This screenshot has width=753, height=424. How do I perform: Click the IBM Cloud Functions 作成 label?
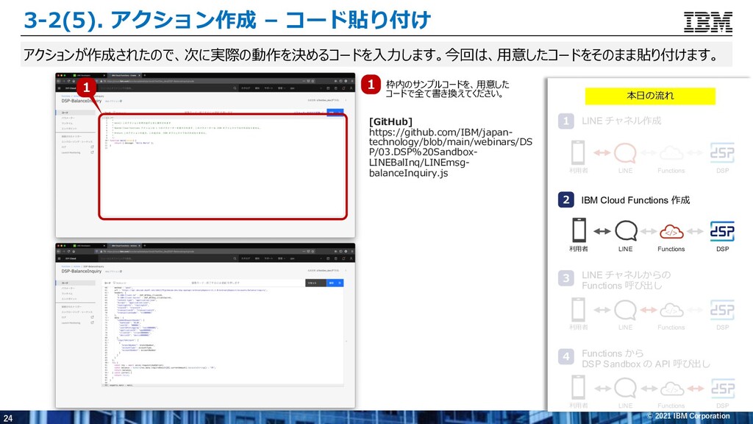(x=635, y=200)
